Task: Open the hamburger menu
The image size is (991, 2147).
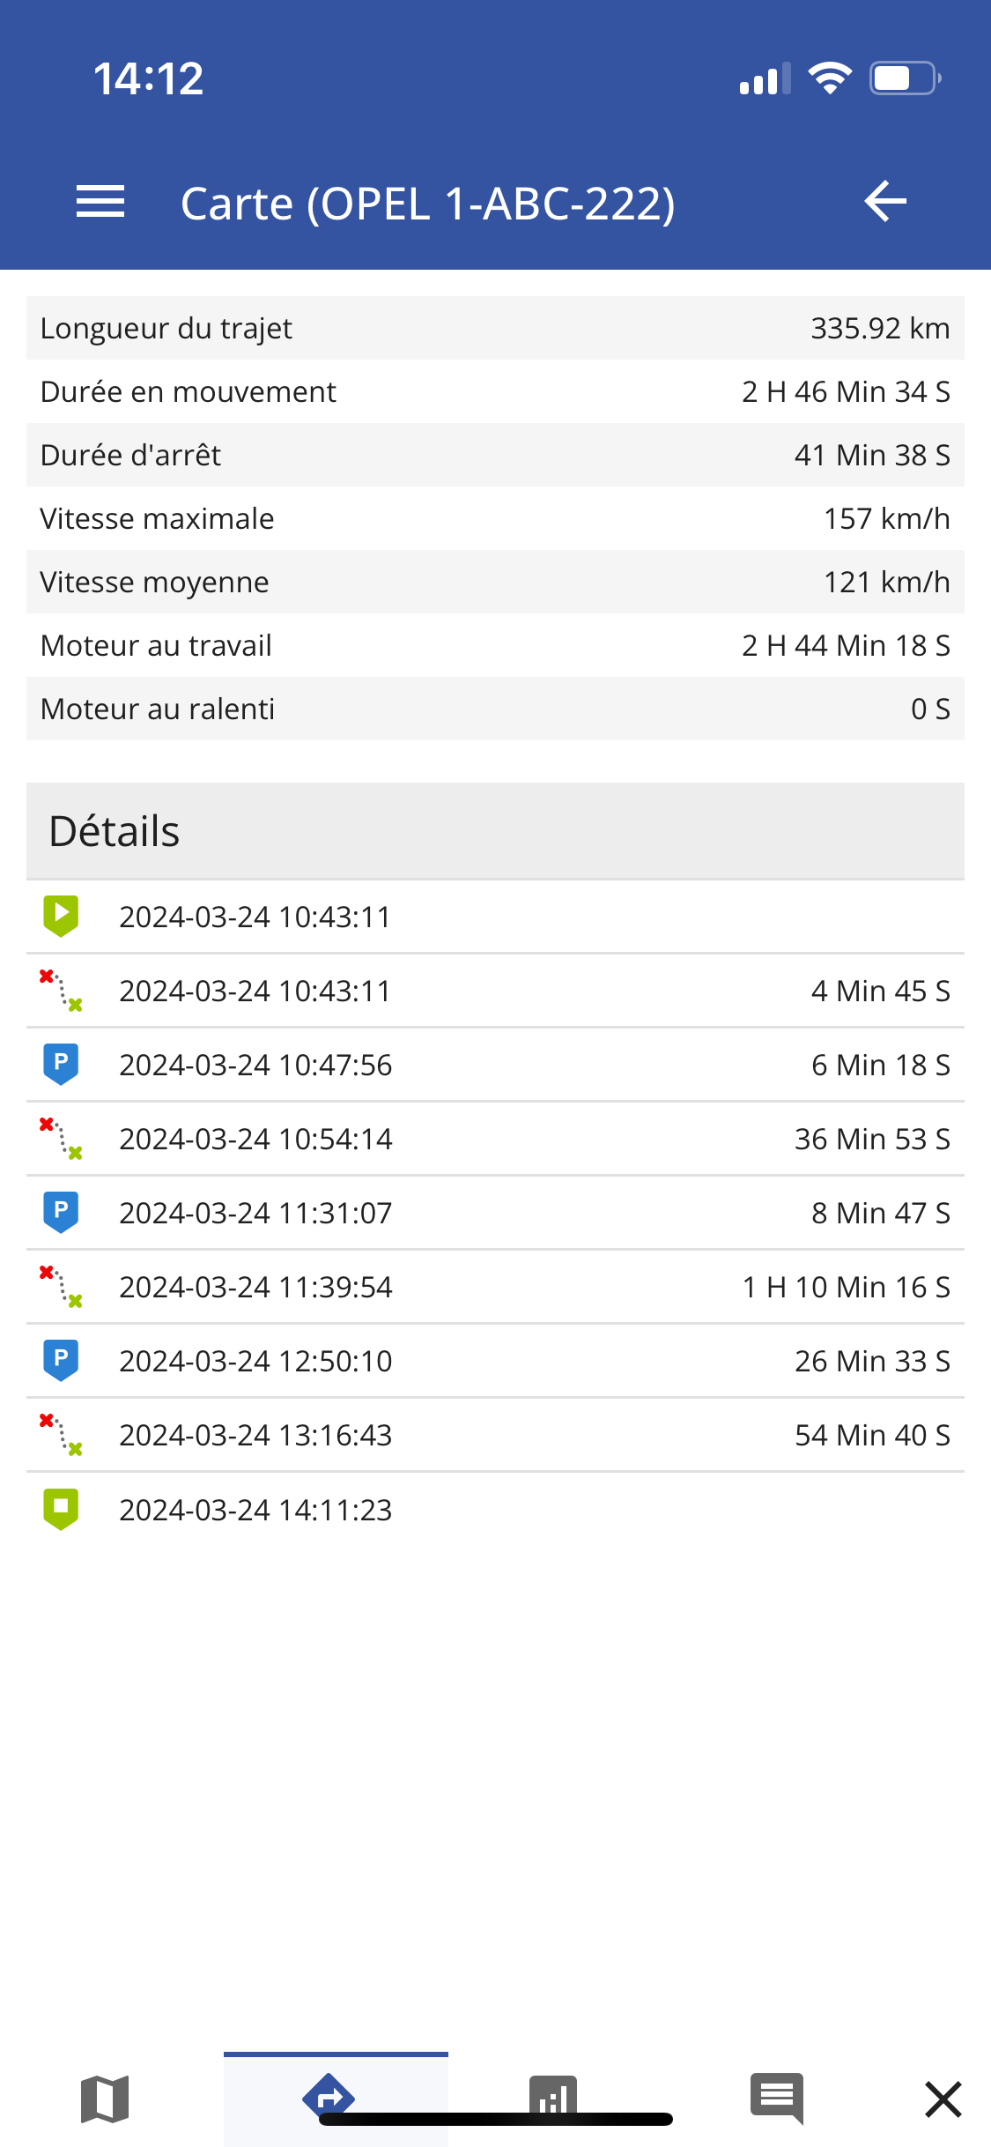Action: tap(100, 202)
